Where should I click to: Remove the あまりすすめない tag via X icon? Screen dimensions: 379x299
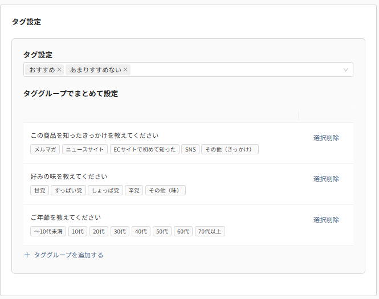pos(125,70)
